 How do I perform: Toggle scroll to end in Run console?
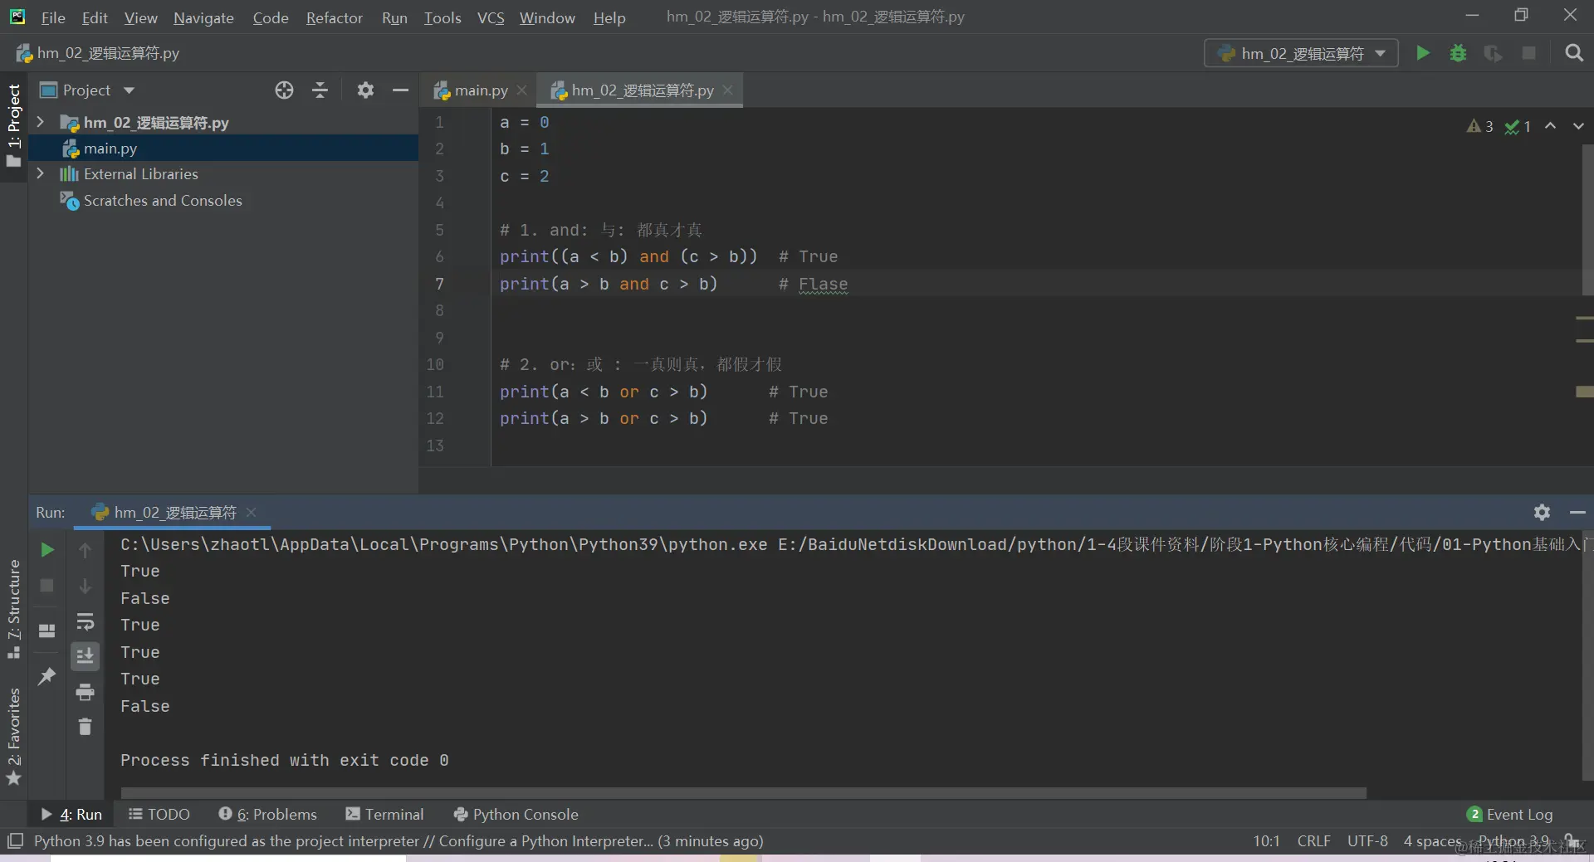(85, 656)
